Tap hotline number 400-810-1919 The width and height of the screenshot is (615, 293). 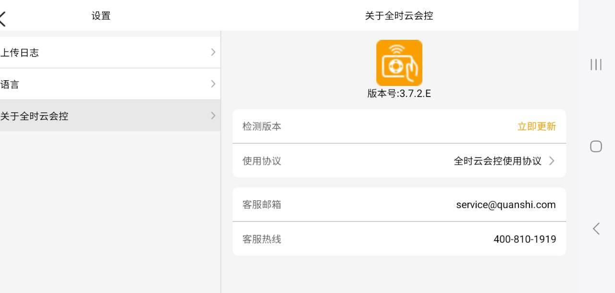[x=525, y=239]
